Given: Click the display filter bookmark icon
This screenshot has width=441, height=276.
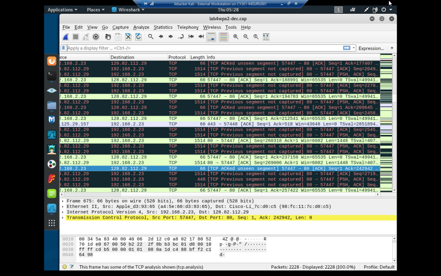Looking at the screenshot, I should click(x=64, y=48).
